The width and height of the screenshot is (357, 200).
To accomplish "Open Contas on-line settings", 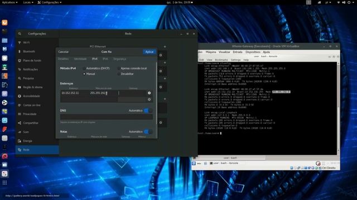I will [37, 105].
